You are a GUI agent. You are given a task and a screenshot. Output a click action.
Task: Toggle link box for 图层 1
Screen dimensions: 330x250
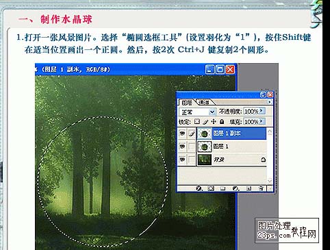192,147
